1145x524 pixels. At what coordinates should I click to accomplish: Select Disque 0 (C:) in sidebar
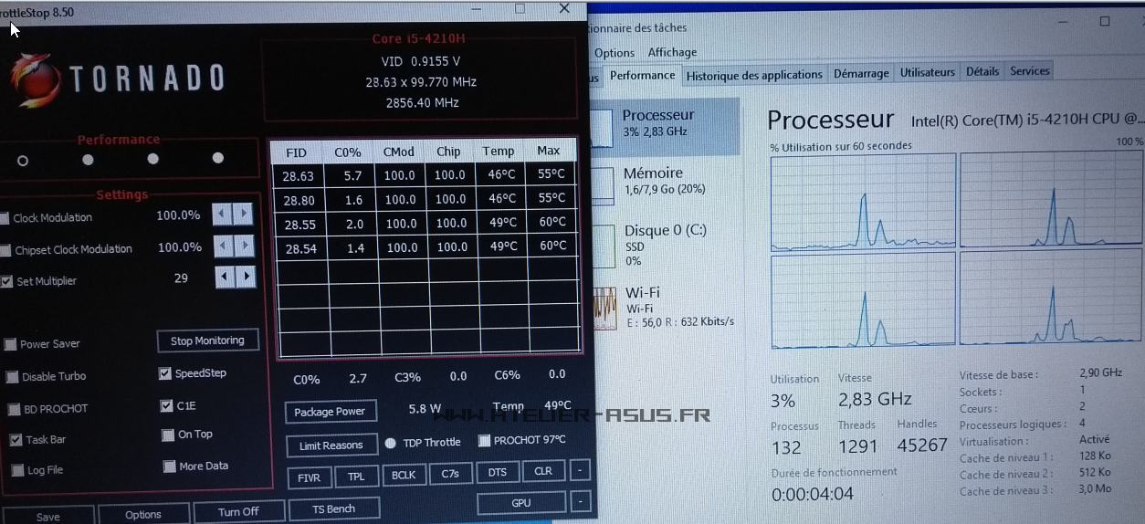[x=666, y=245]
